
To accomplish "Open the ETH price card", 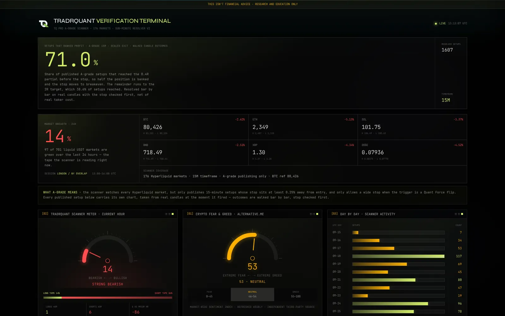I will click(303, 127).
